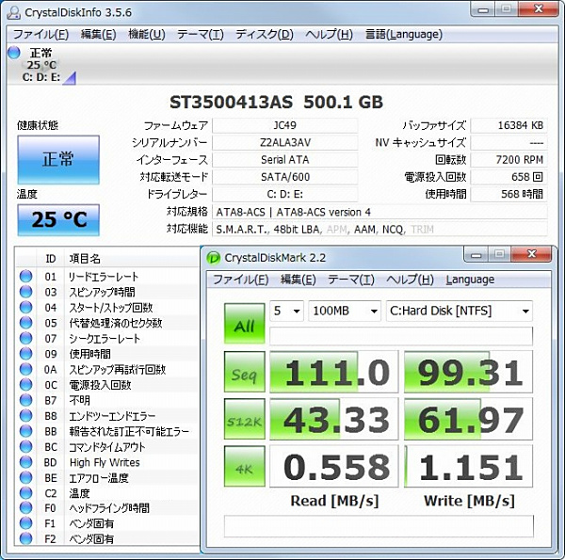Click the drive title ST3500413AS 500.1 GB
The width and height of the screenshot is (565, 560).
[276, 103]
